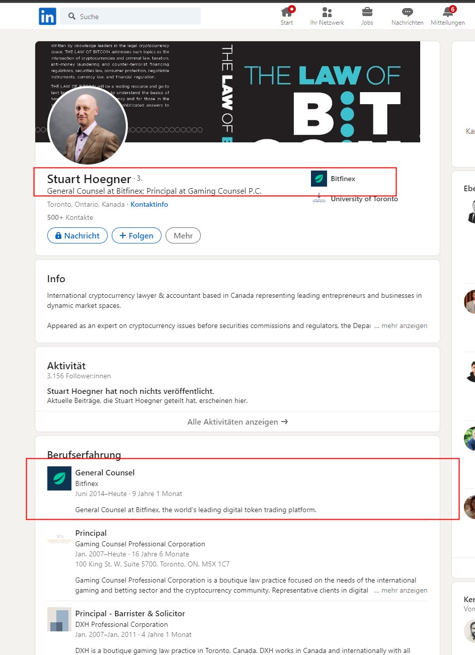
Task: Click Juni 2014–Heute date range
Action: click(x=101, y=494)
